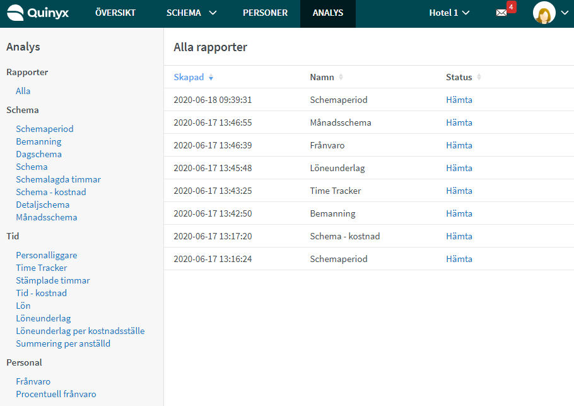Click the Quinyx logo

point(38,13)
